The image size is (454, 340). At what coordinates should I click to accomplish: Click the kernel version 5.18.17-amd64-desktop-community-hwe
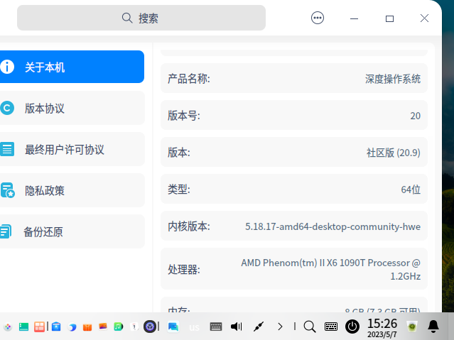[333, 226]
